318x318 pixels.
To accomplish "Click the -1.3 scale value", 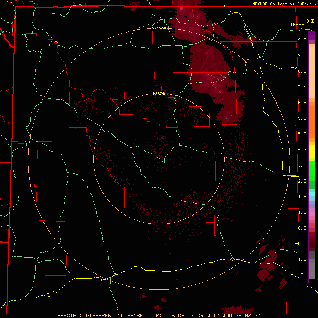I will coord(301,259).
